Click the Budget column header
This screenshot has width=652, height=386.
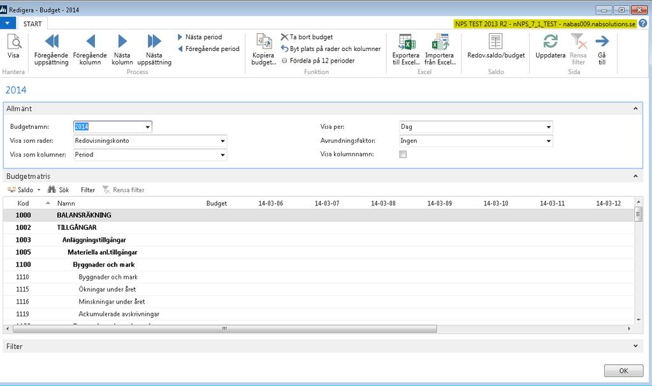(x=217, y=203)
